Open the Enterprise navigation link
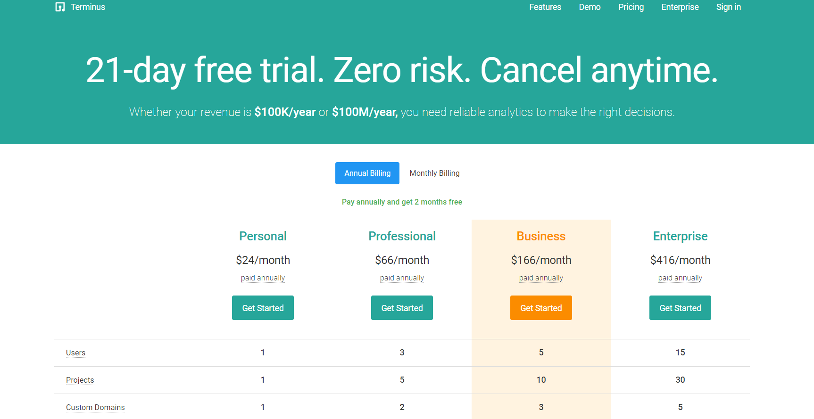The height and width of the screenshot is (419, 814). coord(680,7)
